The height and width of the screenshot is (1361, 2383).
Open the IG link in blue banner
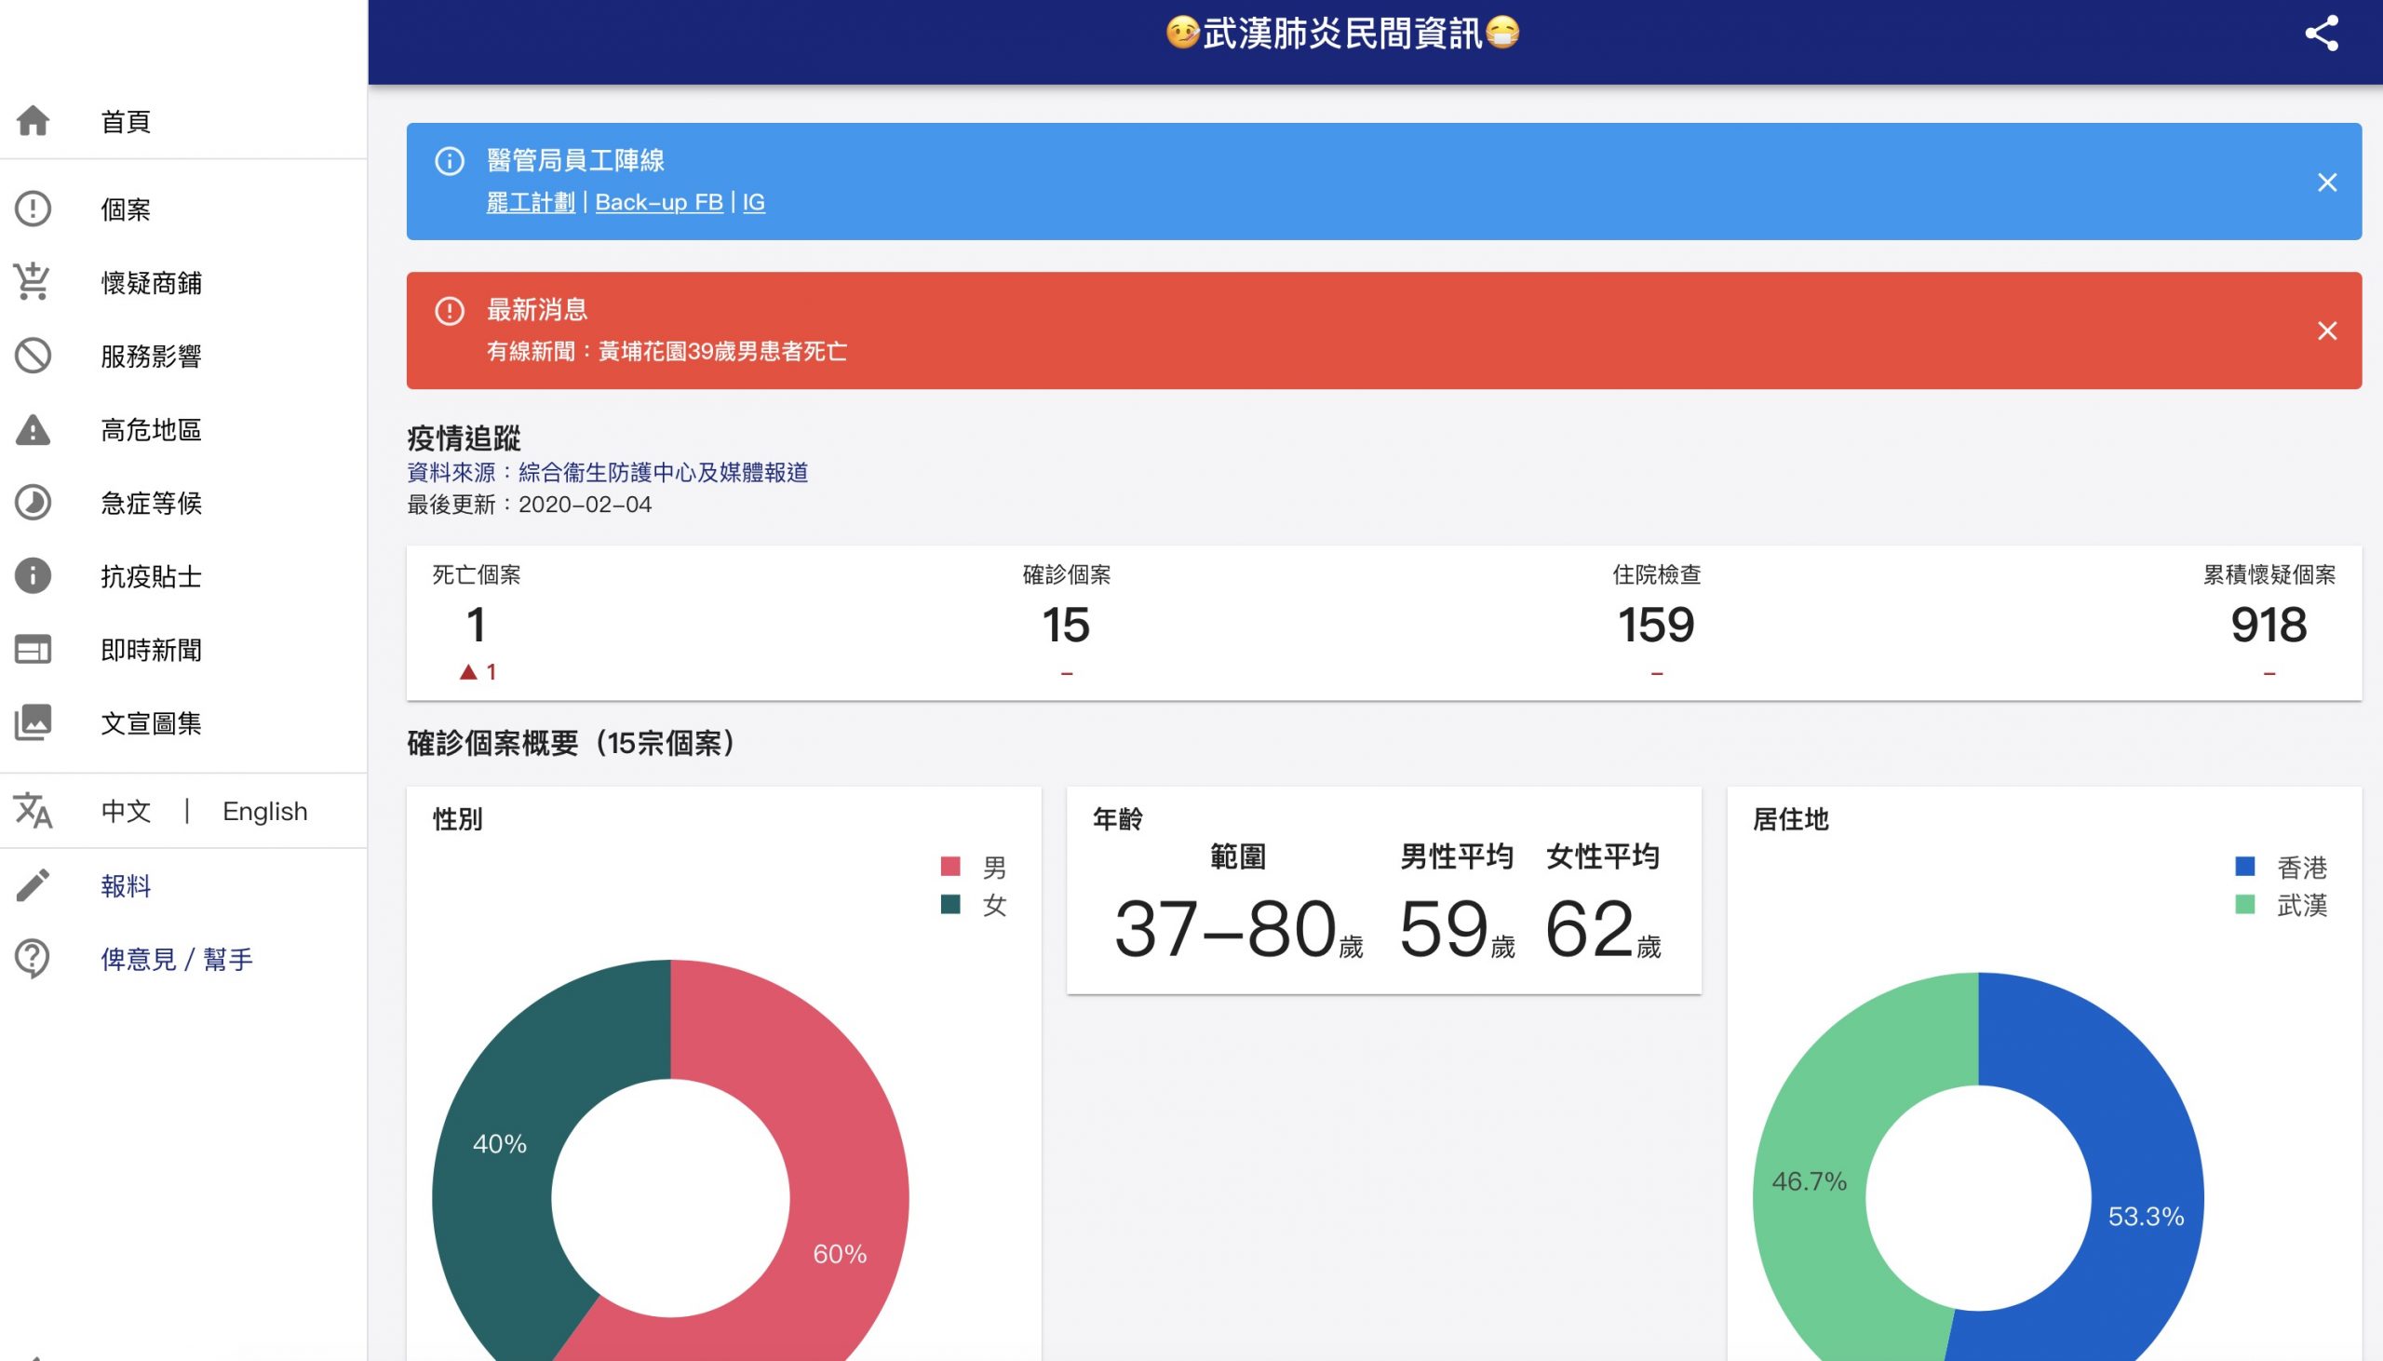pyautogui.click(x=753, y=202)
